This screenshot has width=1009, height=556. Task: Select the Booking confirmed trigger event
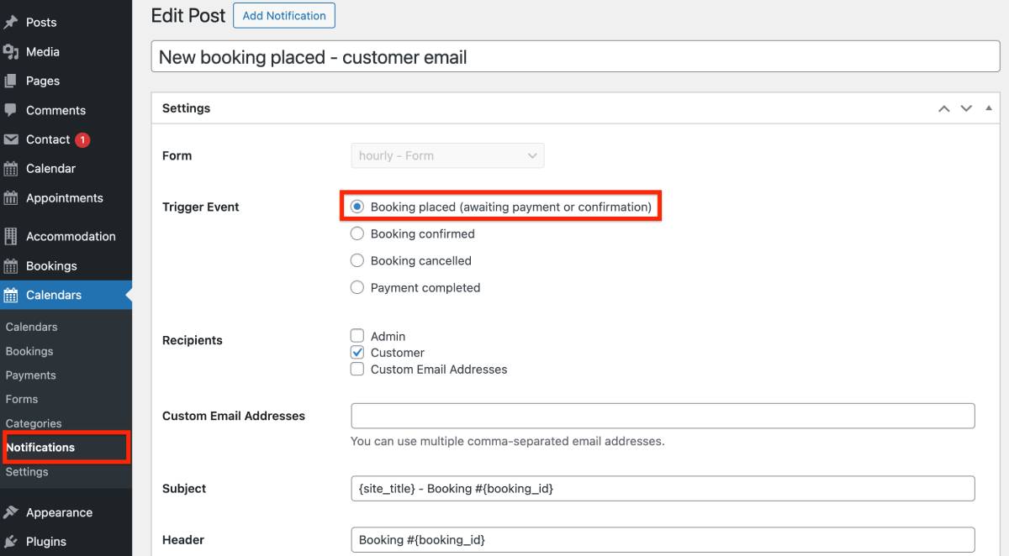(357, 233)
